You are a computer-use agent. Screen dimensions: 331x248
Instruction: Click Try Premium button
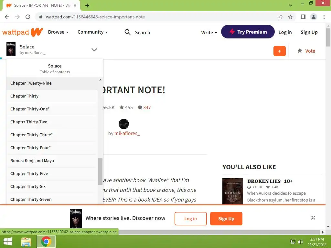248,32
